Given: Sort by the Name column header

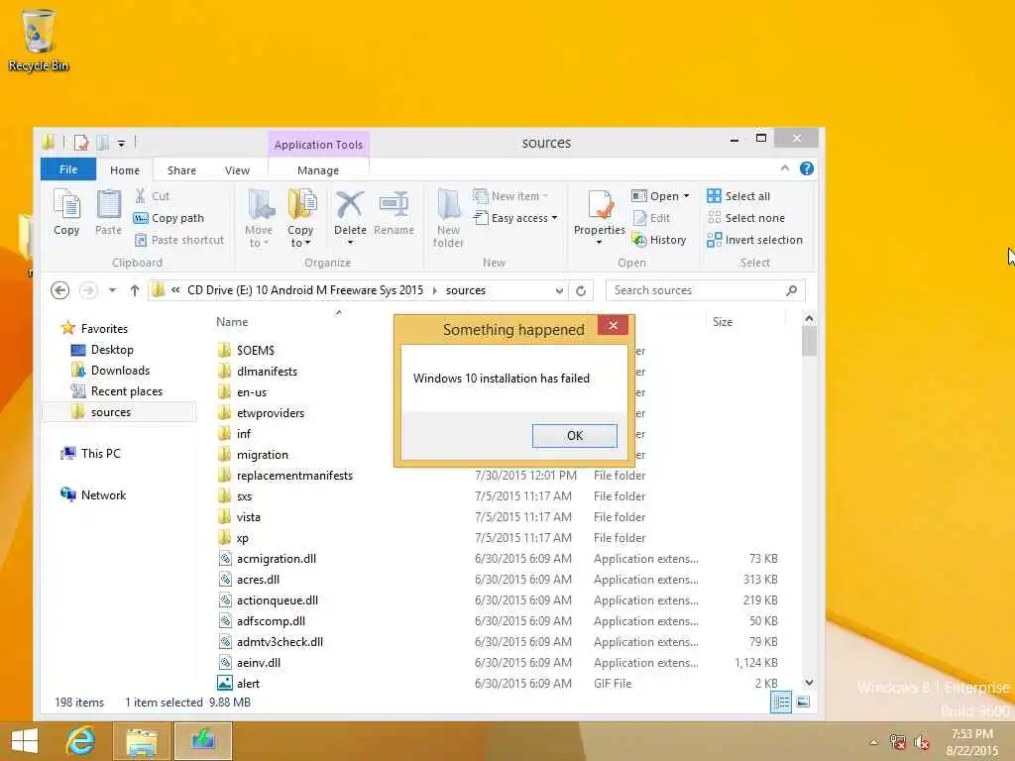Looking at the screenshot, I should (x=232, y=322).
